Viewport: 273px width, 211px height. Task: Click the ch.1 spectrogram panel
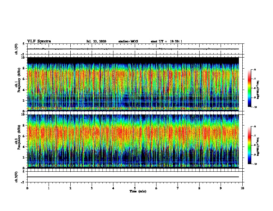click(133, 84)
